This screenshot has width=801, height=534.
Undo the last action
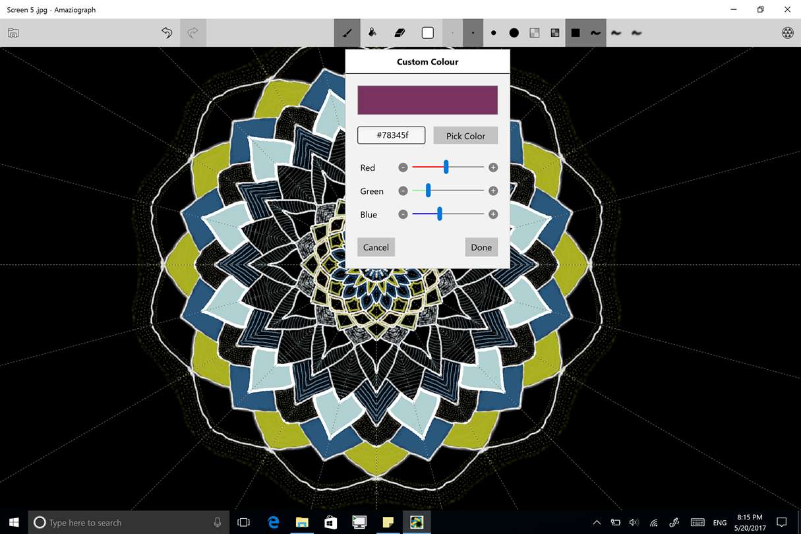tap(167, 33)
